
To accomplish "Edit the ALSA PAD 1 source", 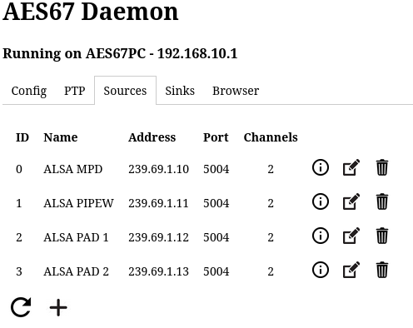I will click(x=351, y=236).
